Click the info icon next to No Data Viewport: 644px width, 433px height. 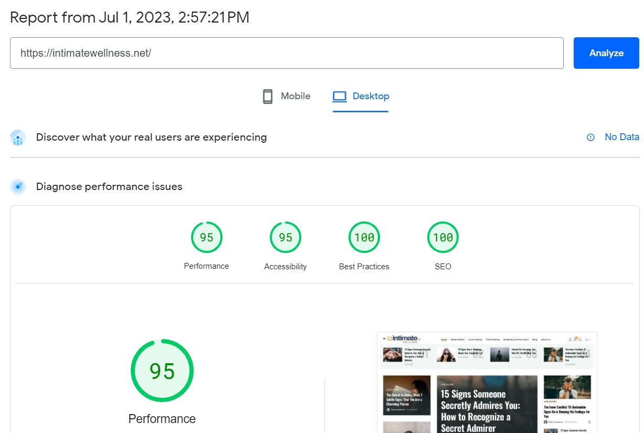pos(590,137)
